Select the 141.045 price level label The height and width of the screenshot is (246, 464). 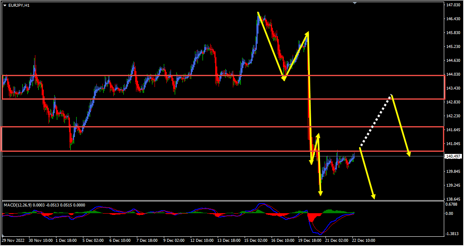[x=453, y=144]
